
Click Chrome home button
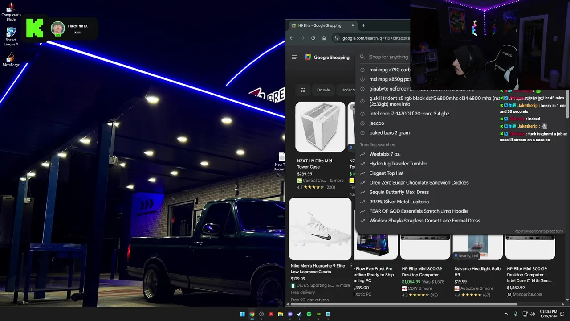click(x=324, y=38)
